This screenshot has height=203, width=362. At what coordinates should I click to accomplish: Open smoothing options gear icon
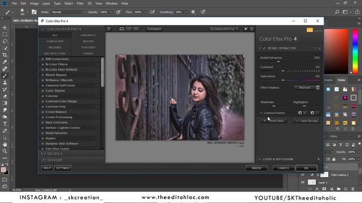point(193,12)
